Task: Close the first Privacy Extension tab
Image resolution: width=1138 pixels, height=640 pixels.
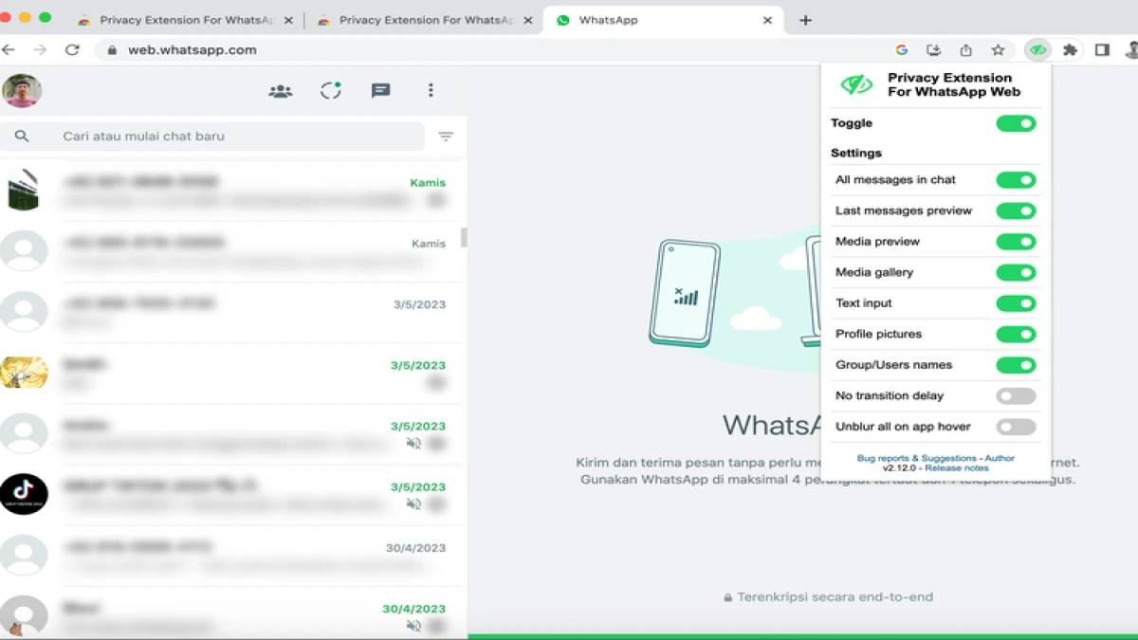Action: (x=288, y=20)
